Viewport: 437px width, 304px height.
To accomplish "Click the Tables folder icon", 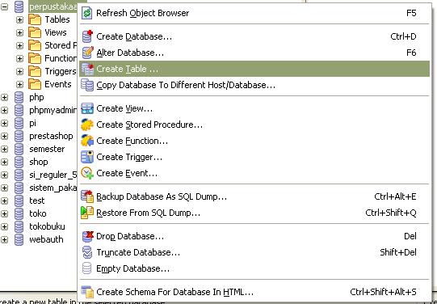I will click(35, 19).
